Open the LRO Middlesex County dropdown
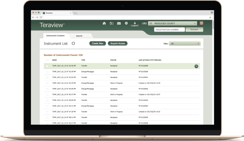Image resolution: width=244 pixels, height=141 pixels. click(x=172, y=23)
